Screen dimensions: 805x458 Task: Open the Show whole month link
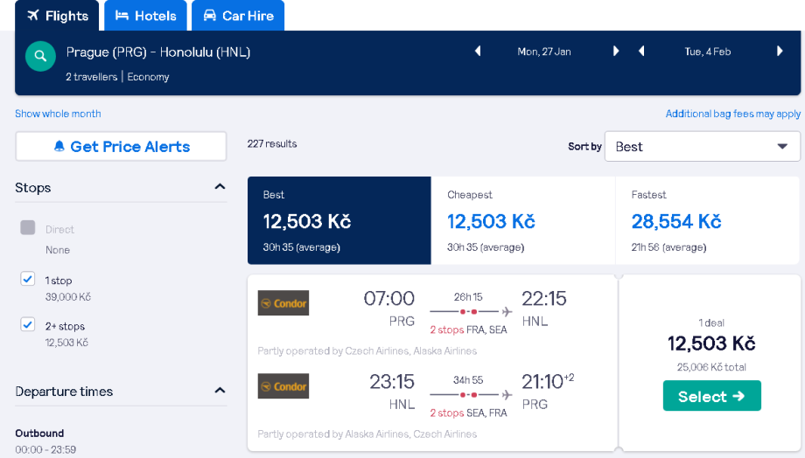58,114
